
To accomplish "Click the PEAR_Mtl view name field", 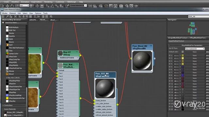I will coord(198,17).
